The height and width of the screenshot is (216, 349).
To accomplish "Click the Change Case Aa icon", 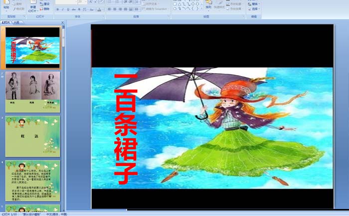I will tap(91, 9).
